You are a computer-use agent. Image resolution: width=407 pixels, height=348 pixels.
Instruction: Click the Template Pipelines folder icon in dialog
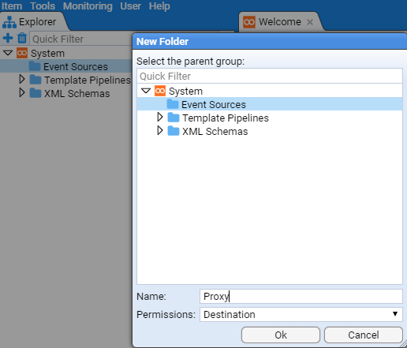[174, 118]
